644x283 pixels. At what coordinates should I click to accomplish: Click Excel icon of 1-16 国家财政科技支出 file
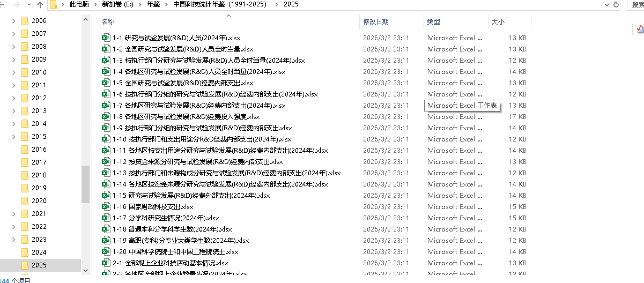[x=106, y=207]
